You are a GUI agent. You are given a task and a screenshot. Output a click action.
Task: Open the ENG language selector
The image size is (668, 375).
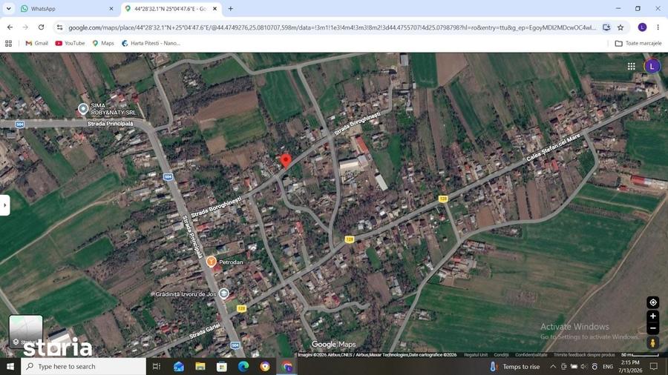pyautogui.click(x=608, y=366)
